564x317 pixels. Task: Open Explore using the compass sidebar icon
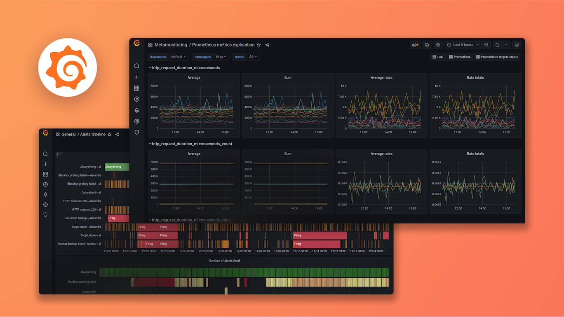coord(136,99)
